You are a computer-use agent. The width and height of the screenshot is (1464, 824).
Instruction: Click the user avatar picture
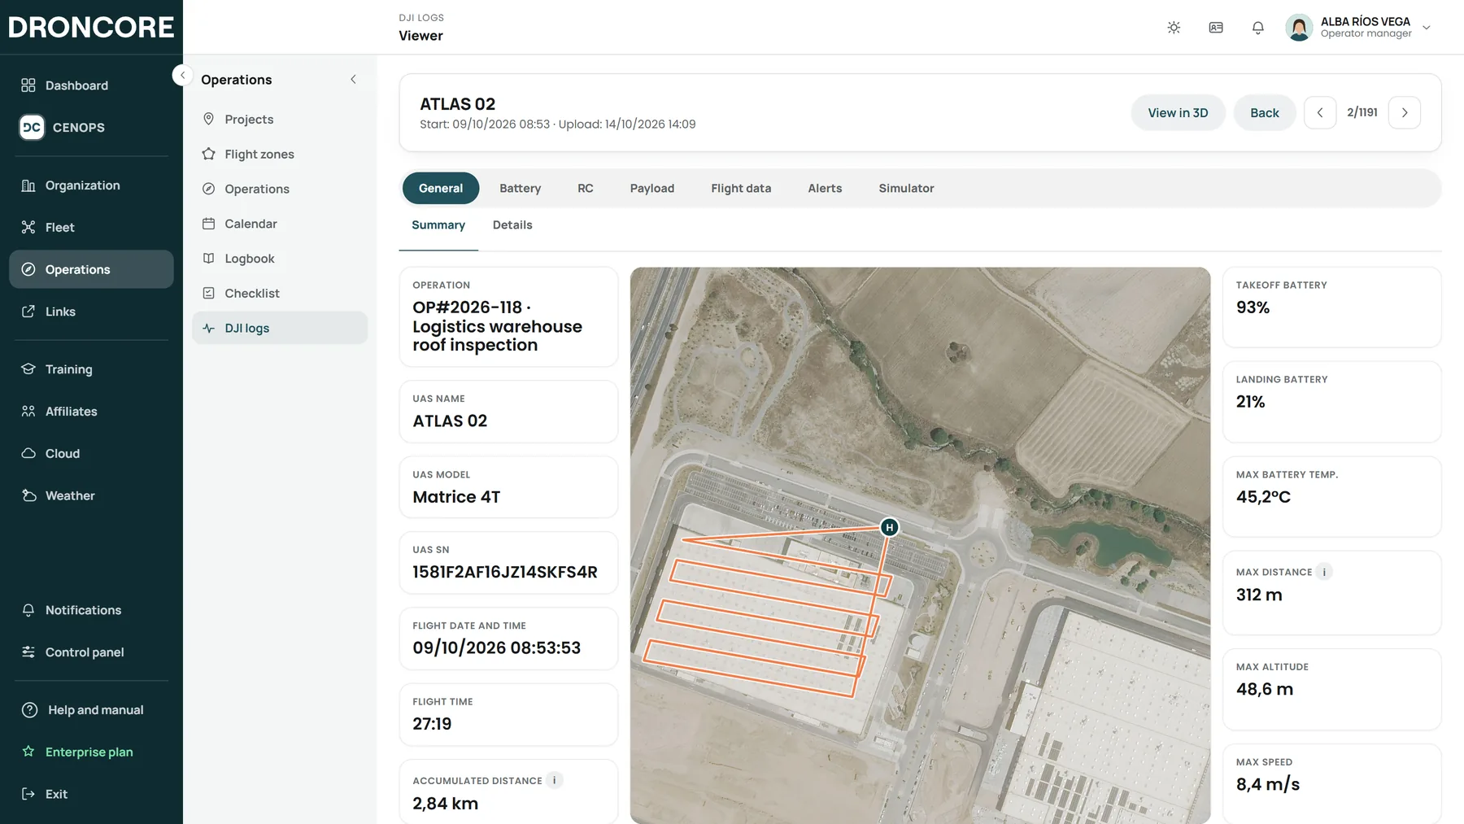(1299, 28)
